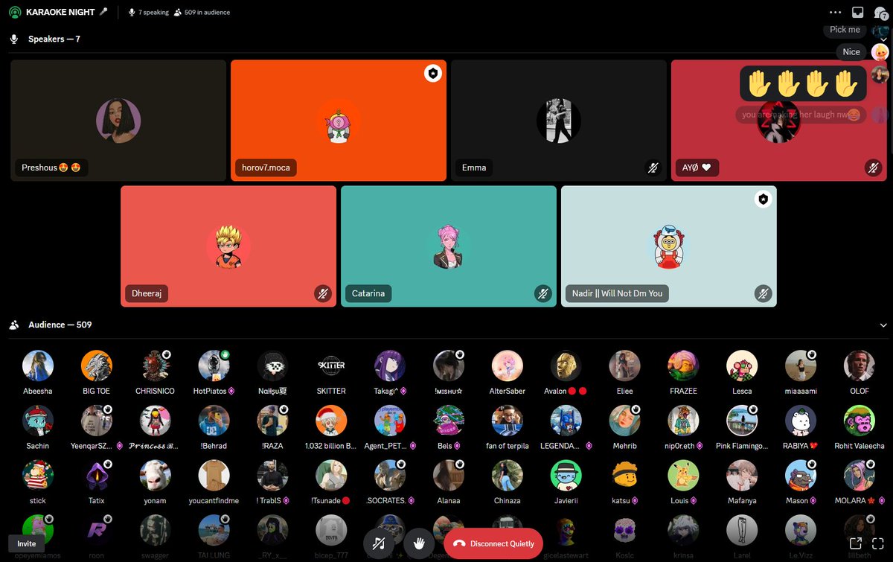
Task: Click Catarina's mute indicator
Action: click(x=543, y=294)
